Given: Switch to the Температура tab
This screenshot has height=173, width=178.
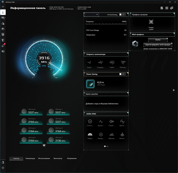Looking at the screenshot, I should tap(30, 158).
